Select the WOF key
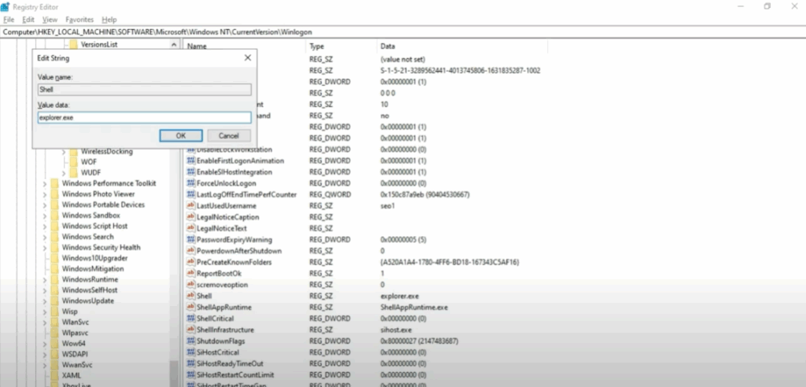Viewport: 806px width, 387px height. pos(88,162)
